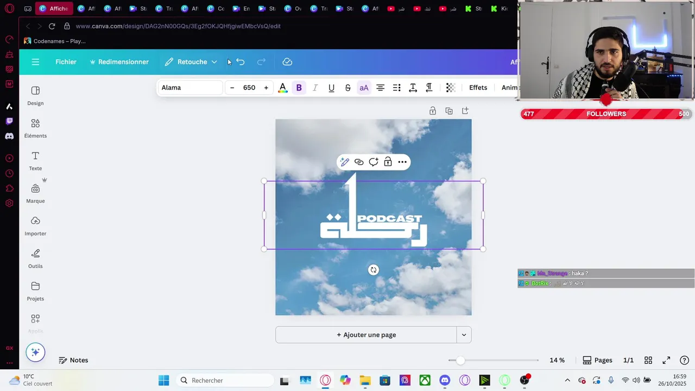Redo the last undone action
The height and width of the screenshot is (391, 695).
point(261,62)
